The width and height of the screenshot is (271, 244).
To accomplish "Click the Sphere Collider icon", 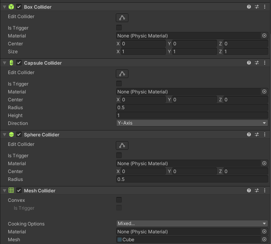I will point(11,134).
